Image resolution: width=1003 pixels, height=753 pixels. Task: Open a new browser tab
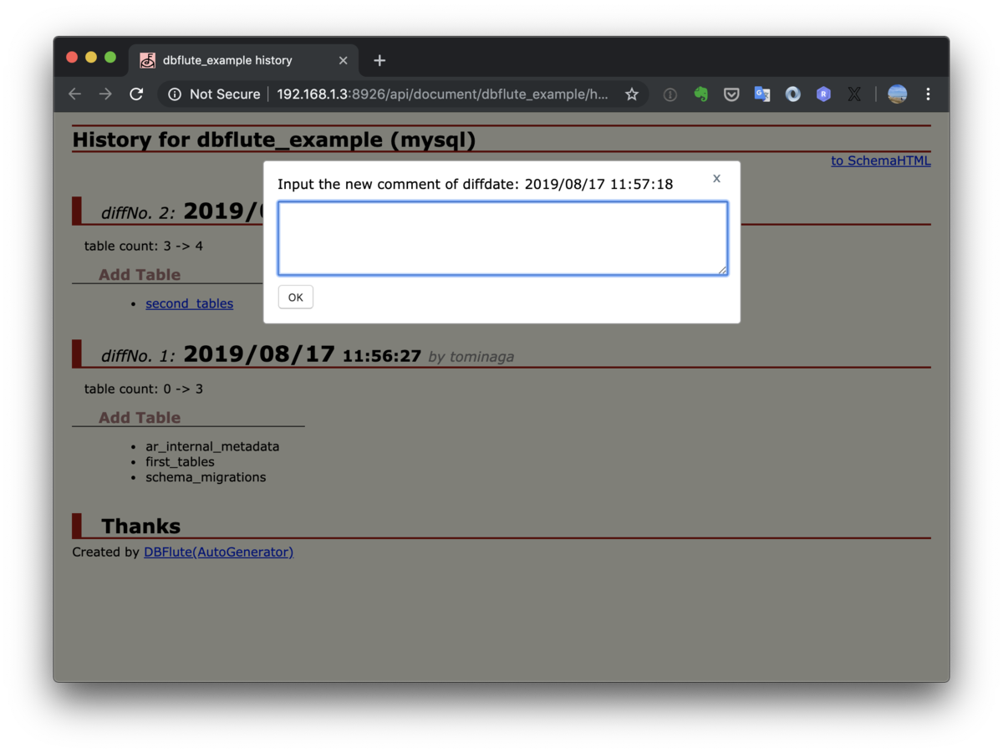click(x=379, y=59)
